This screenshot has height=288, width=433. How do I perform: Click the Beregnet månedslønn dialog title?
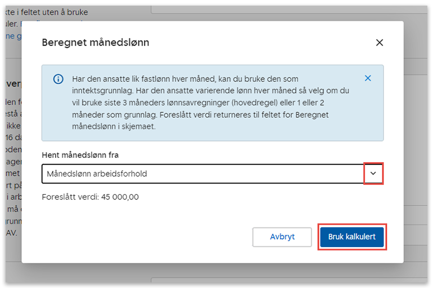tap(96, 43)
